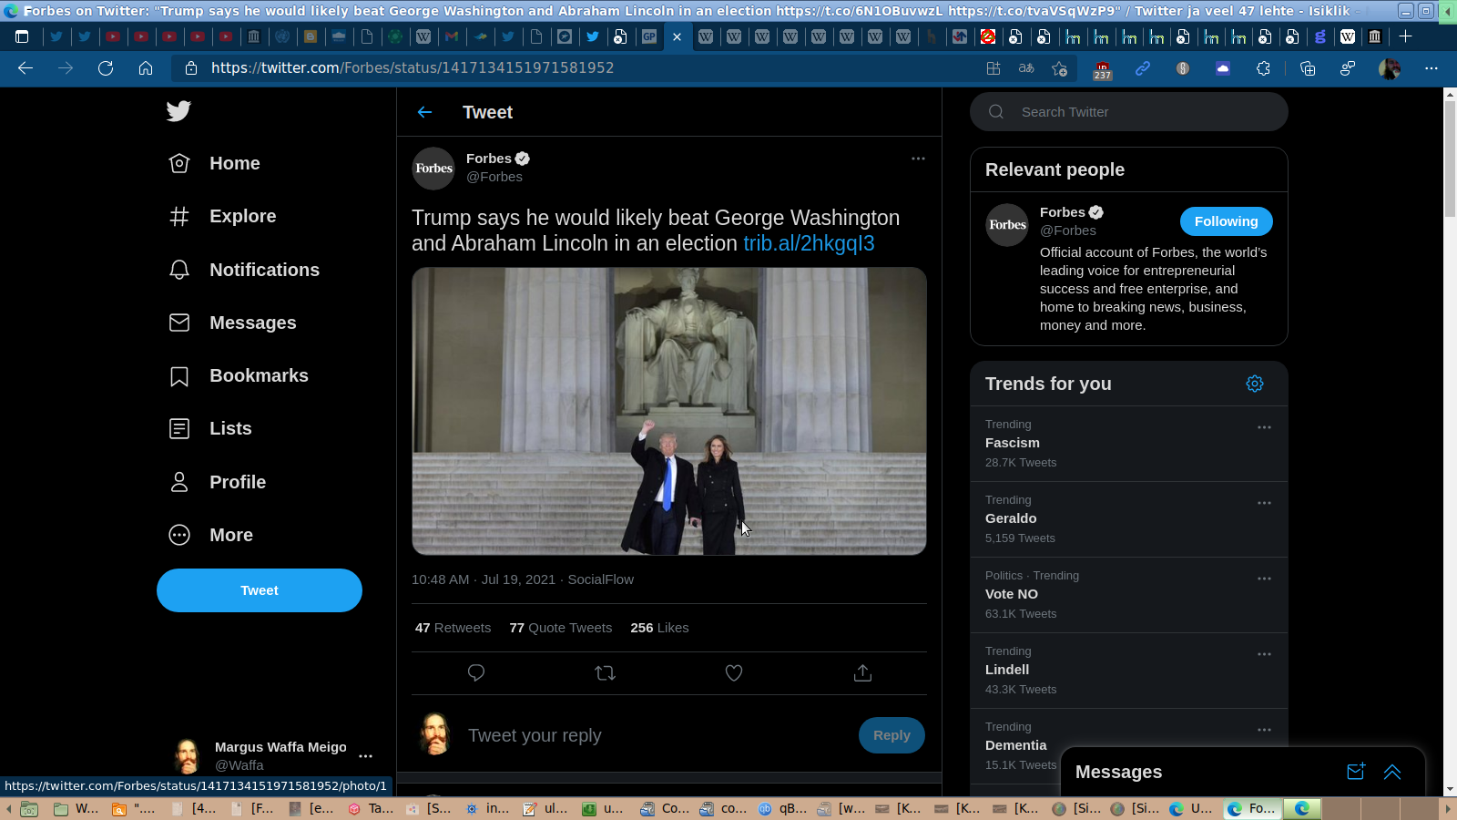Open the link icon extension in toolbar

[x=1143, y=68]
